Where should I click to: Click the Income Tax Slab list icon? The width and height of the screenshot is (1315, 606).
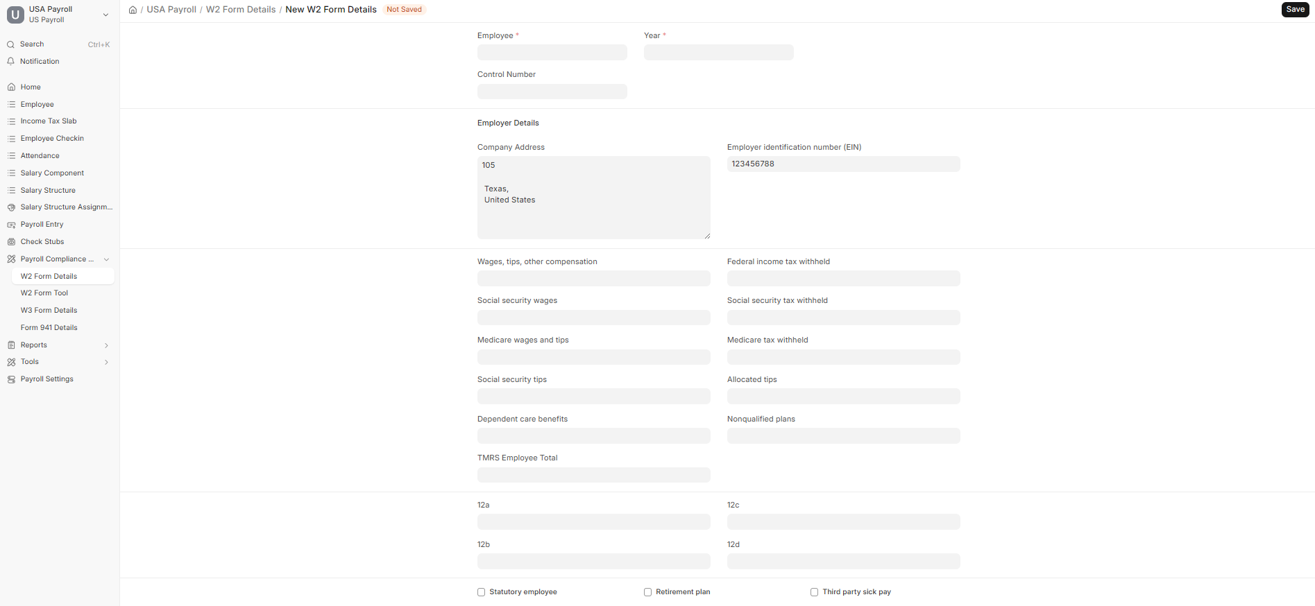[x=11, y=121]
